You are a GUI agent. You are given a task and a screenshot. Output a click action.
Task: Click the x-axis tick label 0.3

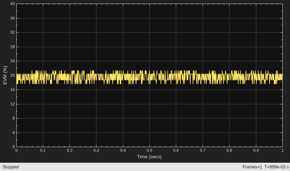point(96,150)
